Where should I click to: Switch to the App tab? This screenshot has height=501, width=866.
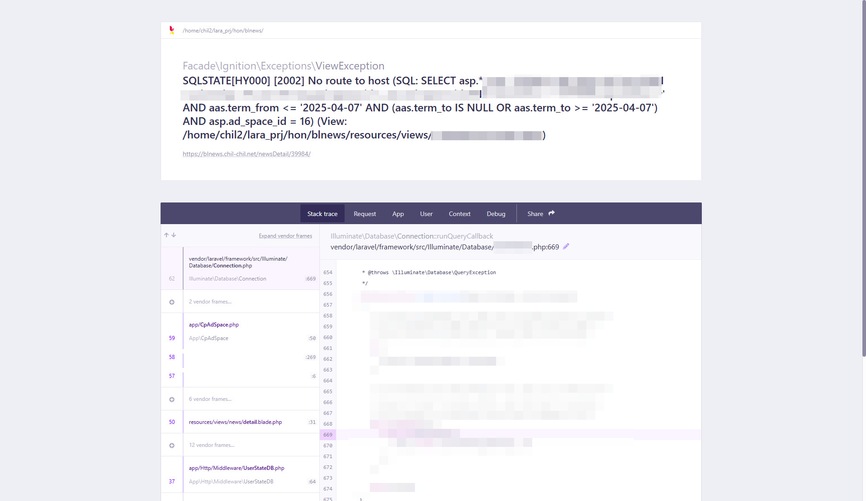coord(398,214)
